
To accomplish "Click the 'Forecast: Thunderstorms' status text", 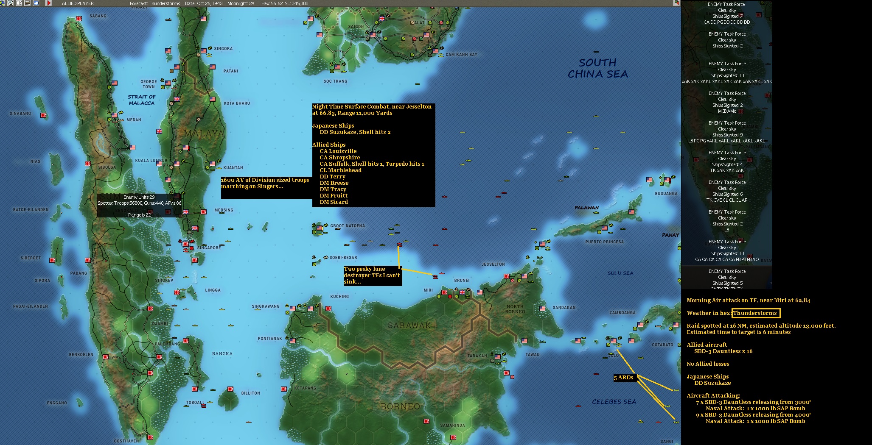I will click(155, 3).
